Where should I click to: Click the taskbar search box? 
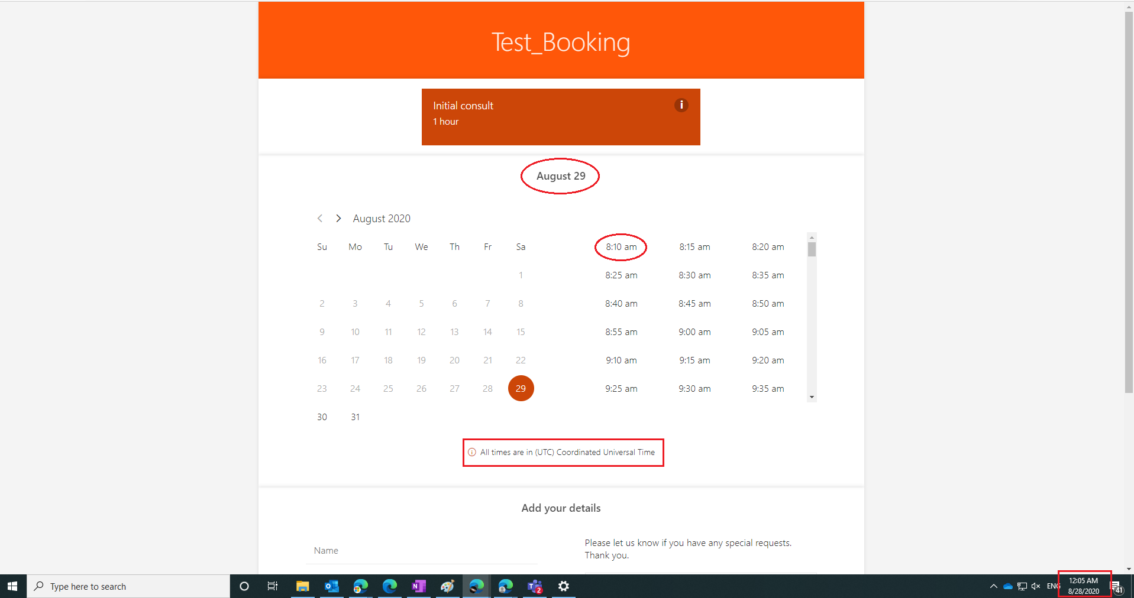click(x=128, y=586)
